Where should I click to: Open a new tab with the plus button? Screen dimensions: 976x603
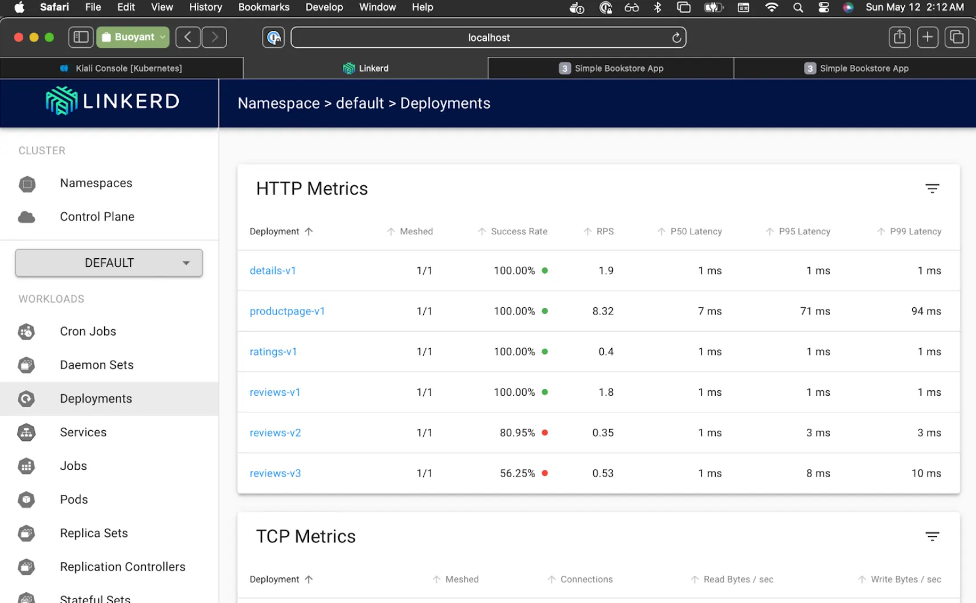point(928,37)
